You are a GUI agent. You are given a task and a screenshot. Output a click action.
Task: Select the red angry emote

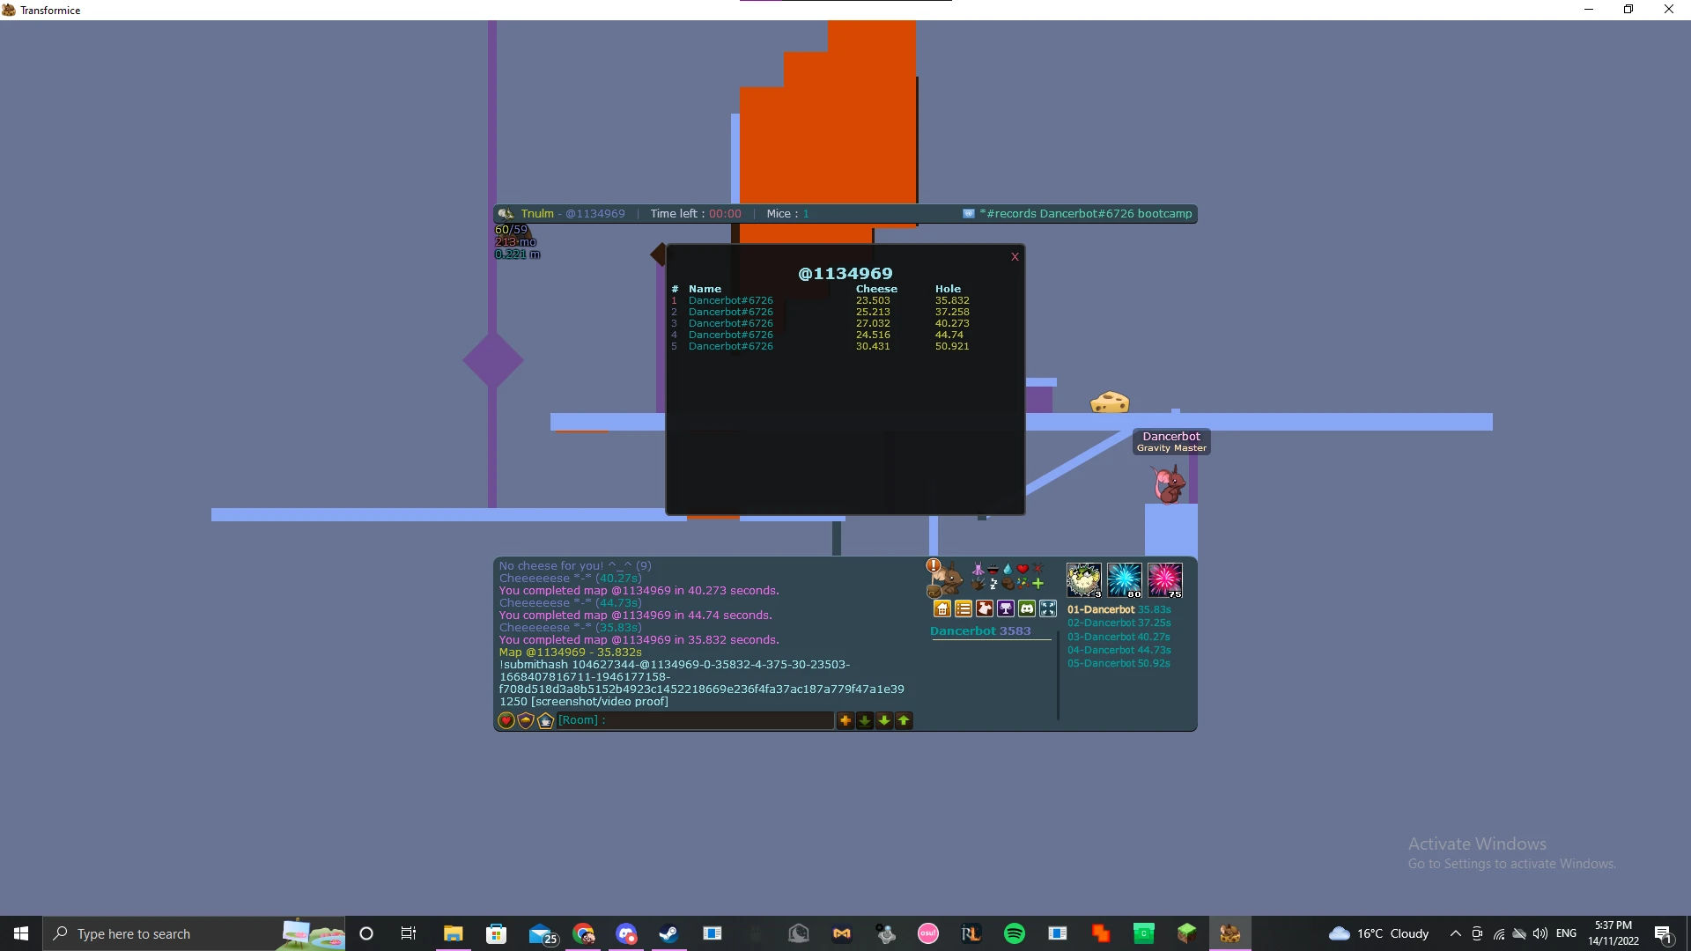[1037, 569]
